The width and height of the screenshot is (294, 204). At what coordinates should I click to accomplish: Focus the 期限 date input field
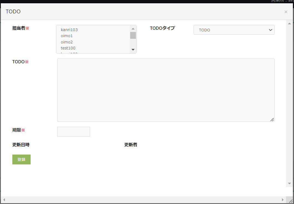(73, 132)
